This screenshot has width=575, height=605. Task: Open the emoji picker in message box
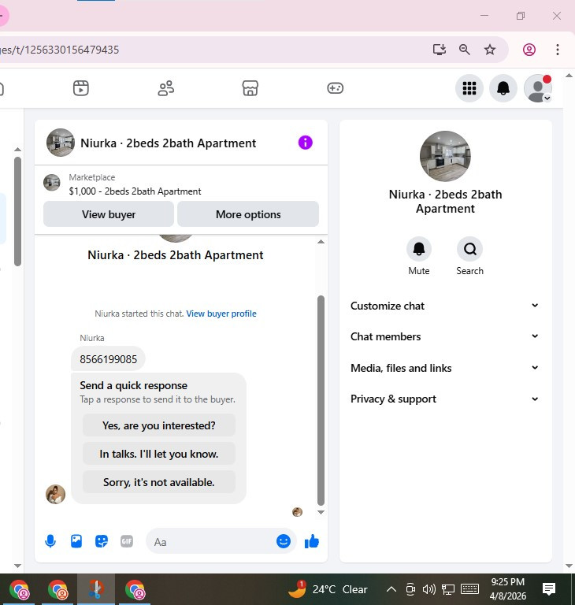[x=284, y=541]
